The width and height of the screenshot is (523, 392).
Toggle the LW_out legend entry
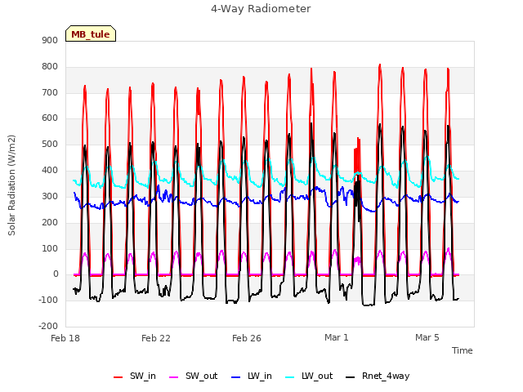[309, 376]
